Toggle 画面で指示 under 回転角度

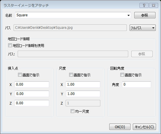[x=122, y=75]
